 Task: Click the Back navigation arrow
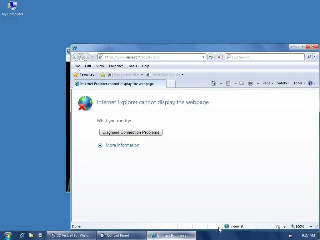pyautogui.click(x=77, y=57)
